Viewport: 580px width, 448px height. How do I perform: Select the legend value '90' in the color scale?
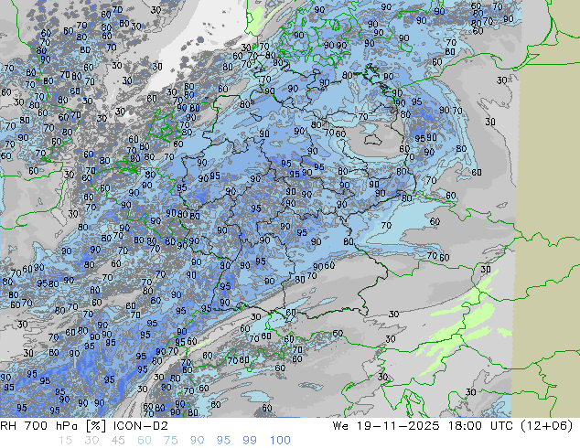(197, 441)
